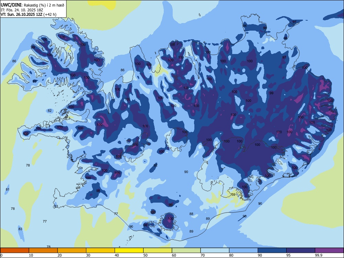Click the title text 'UWC/DINI: Rakastig (%) í 2 m hæð'
Screen dimensions: 344x258
pyautogui.click(x=32, y=5)
